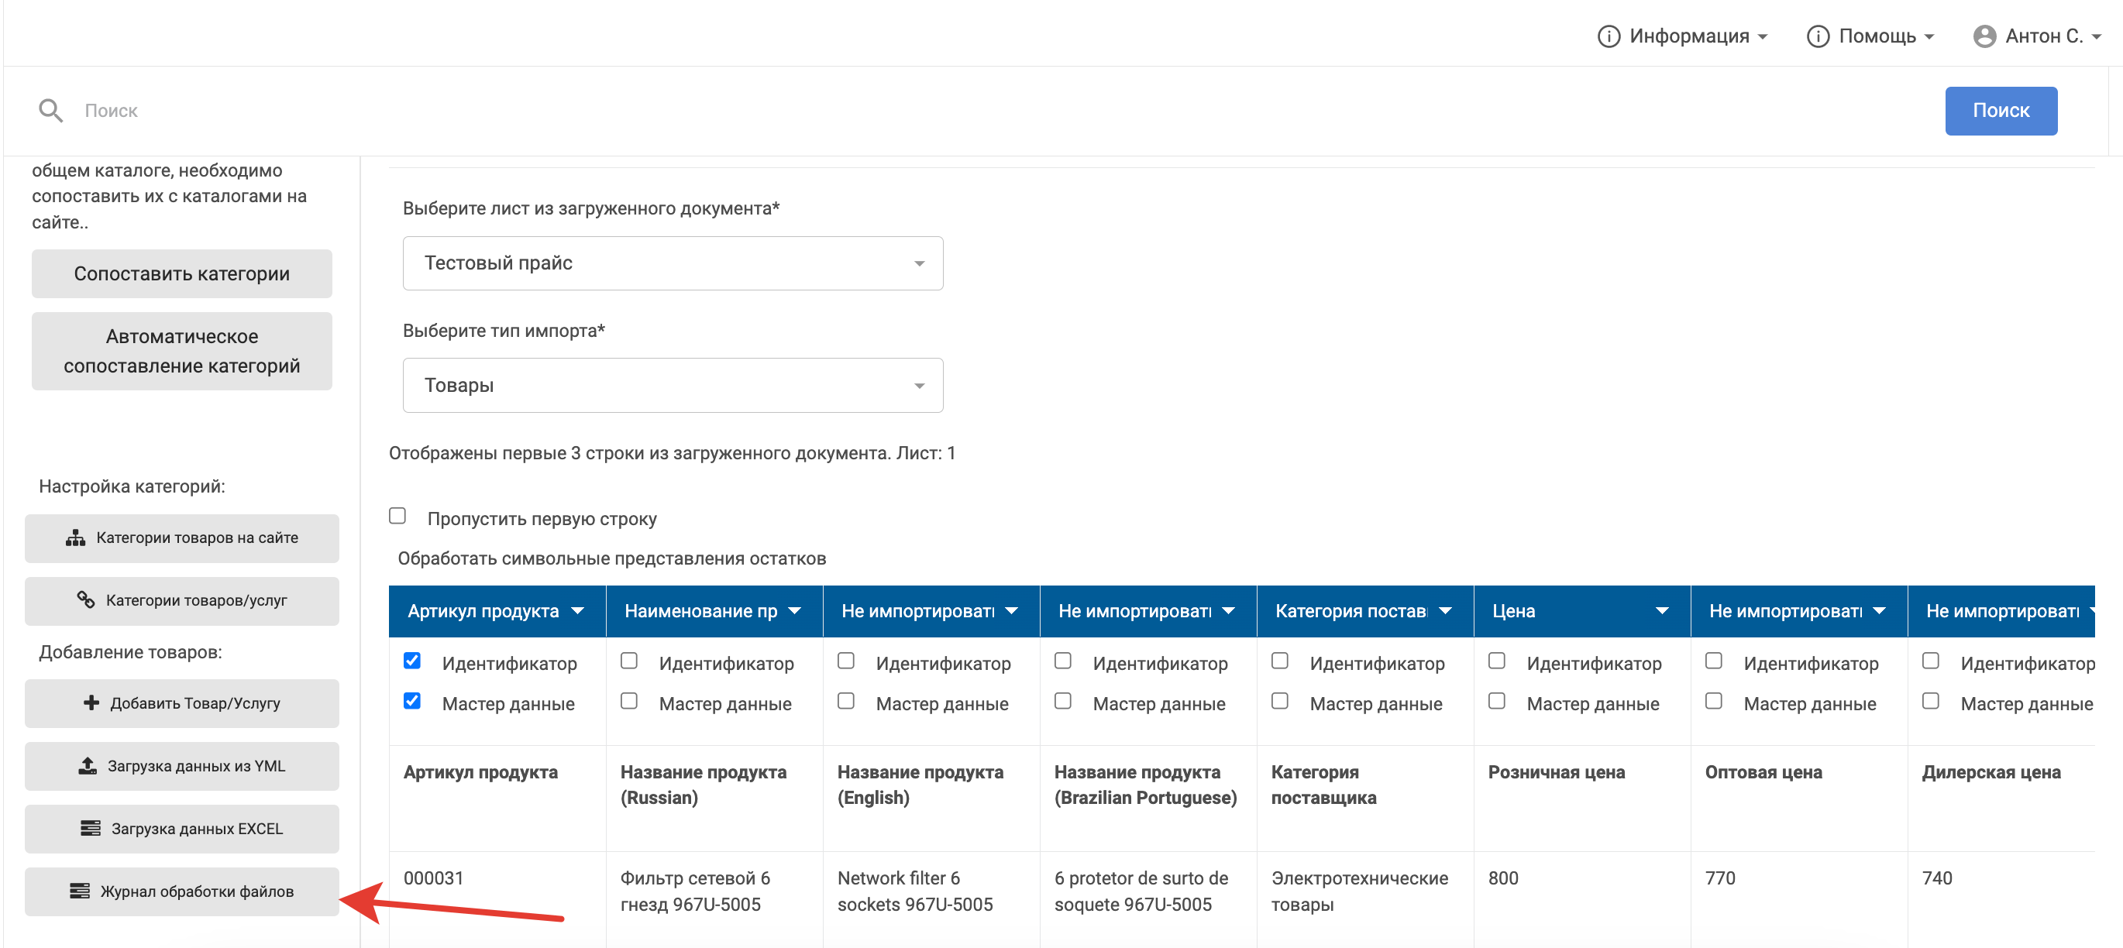Click the magnifying glass search icon
The image size is (2123, 948).
click(51, 110)
